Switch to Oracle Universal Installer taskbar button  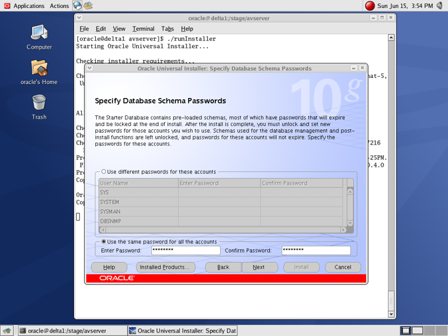click(x=182, y=331)
